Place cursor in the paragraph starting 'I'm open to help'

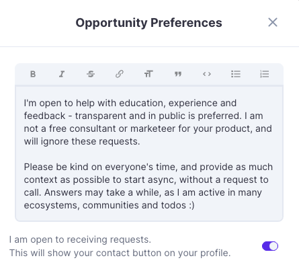(148, 122)
